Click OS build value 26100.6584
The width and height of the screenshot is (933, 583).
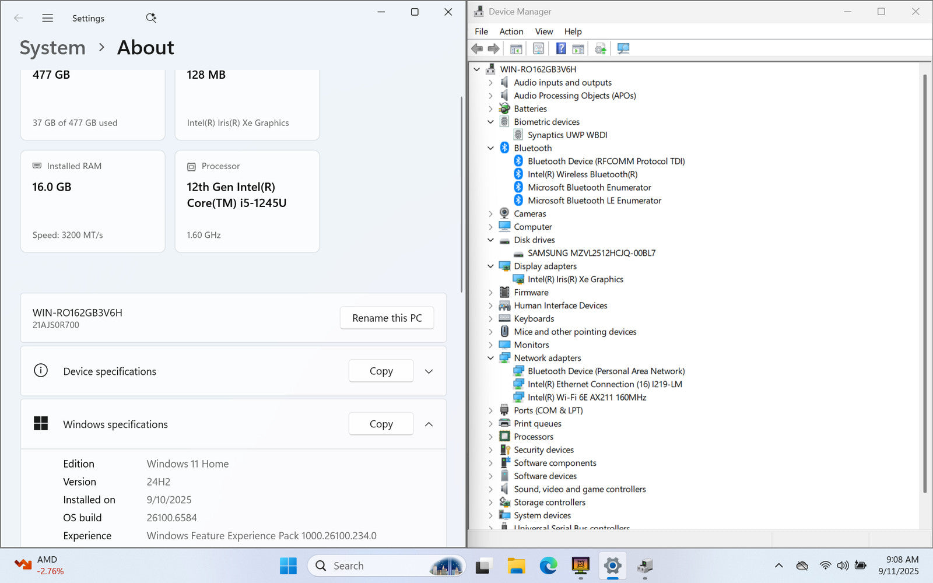pyautogui.click(x=171, y=518)
